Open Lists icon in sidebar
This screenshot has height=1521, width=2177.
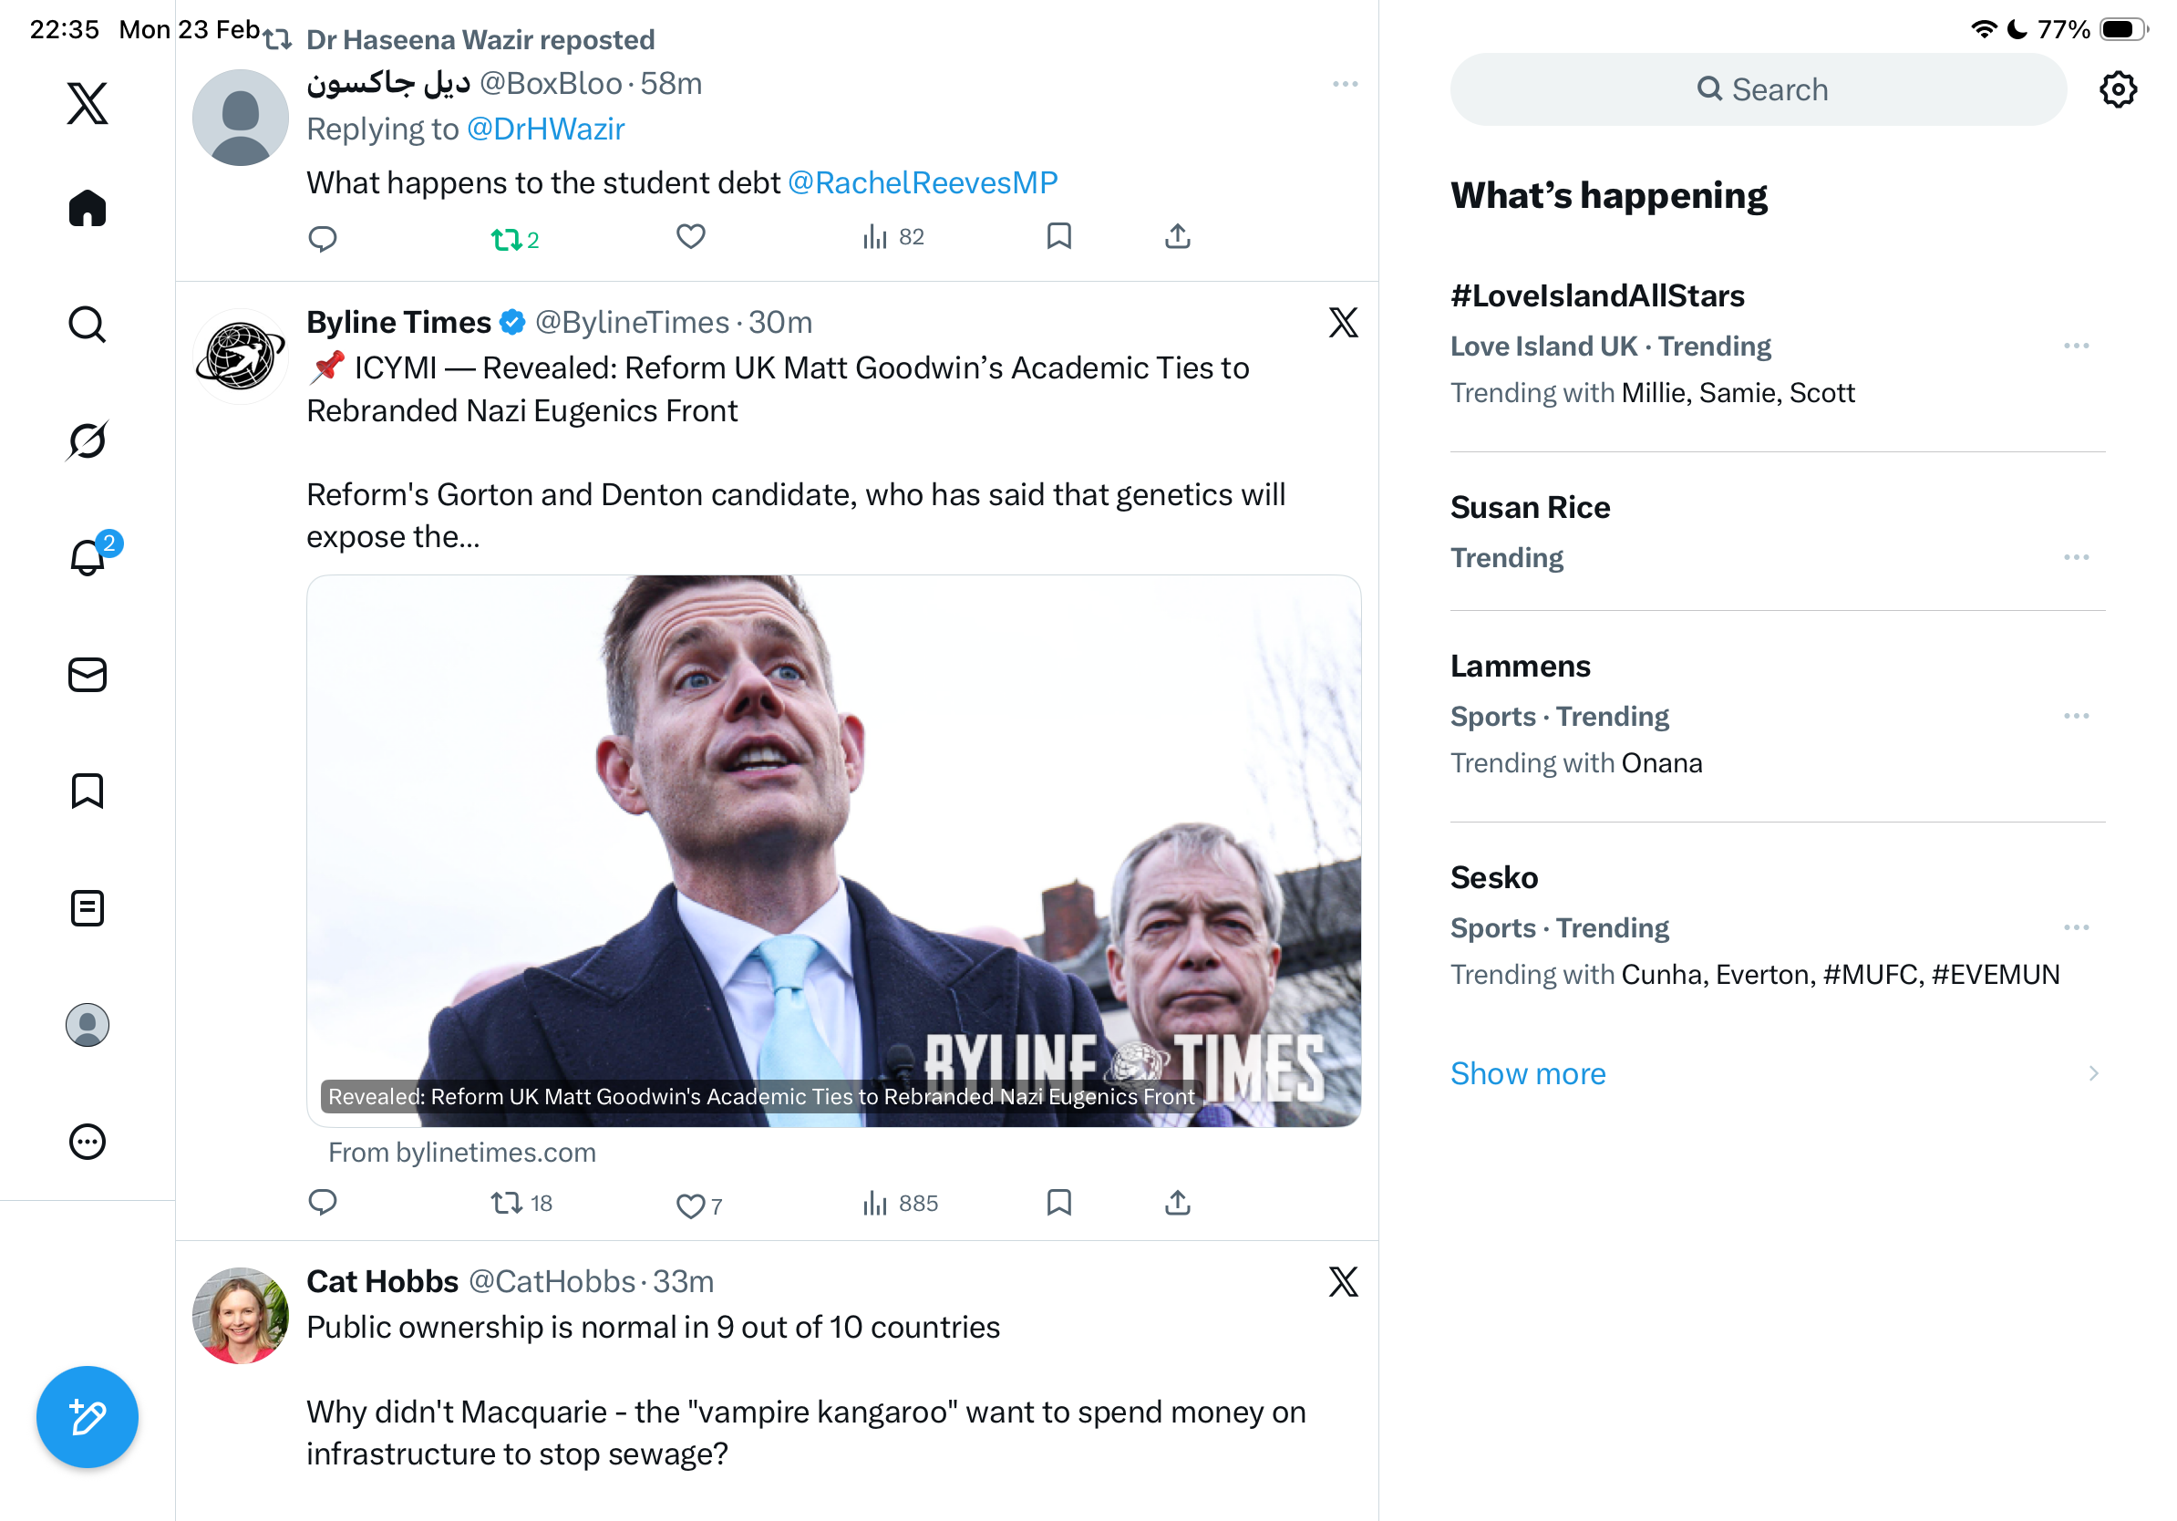click(88, 908)
